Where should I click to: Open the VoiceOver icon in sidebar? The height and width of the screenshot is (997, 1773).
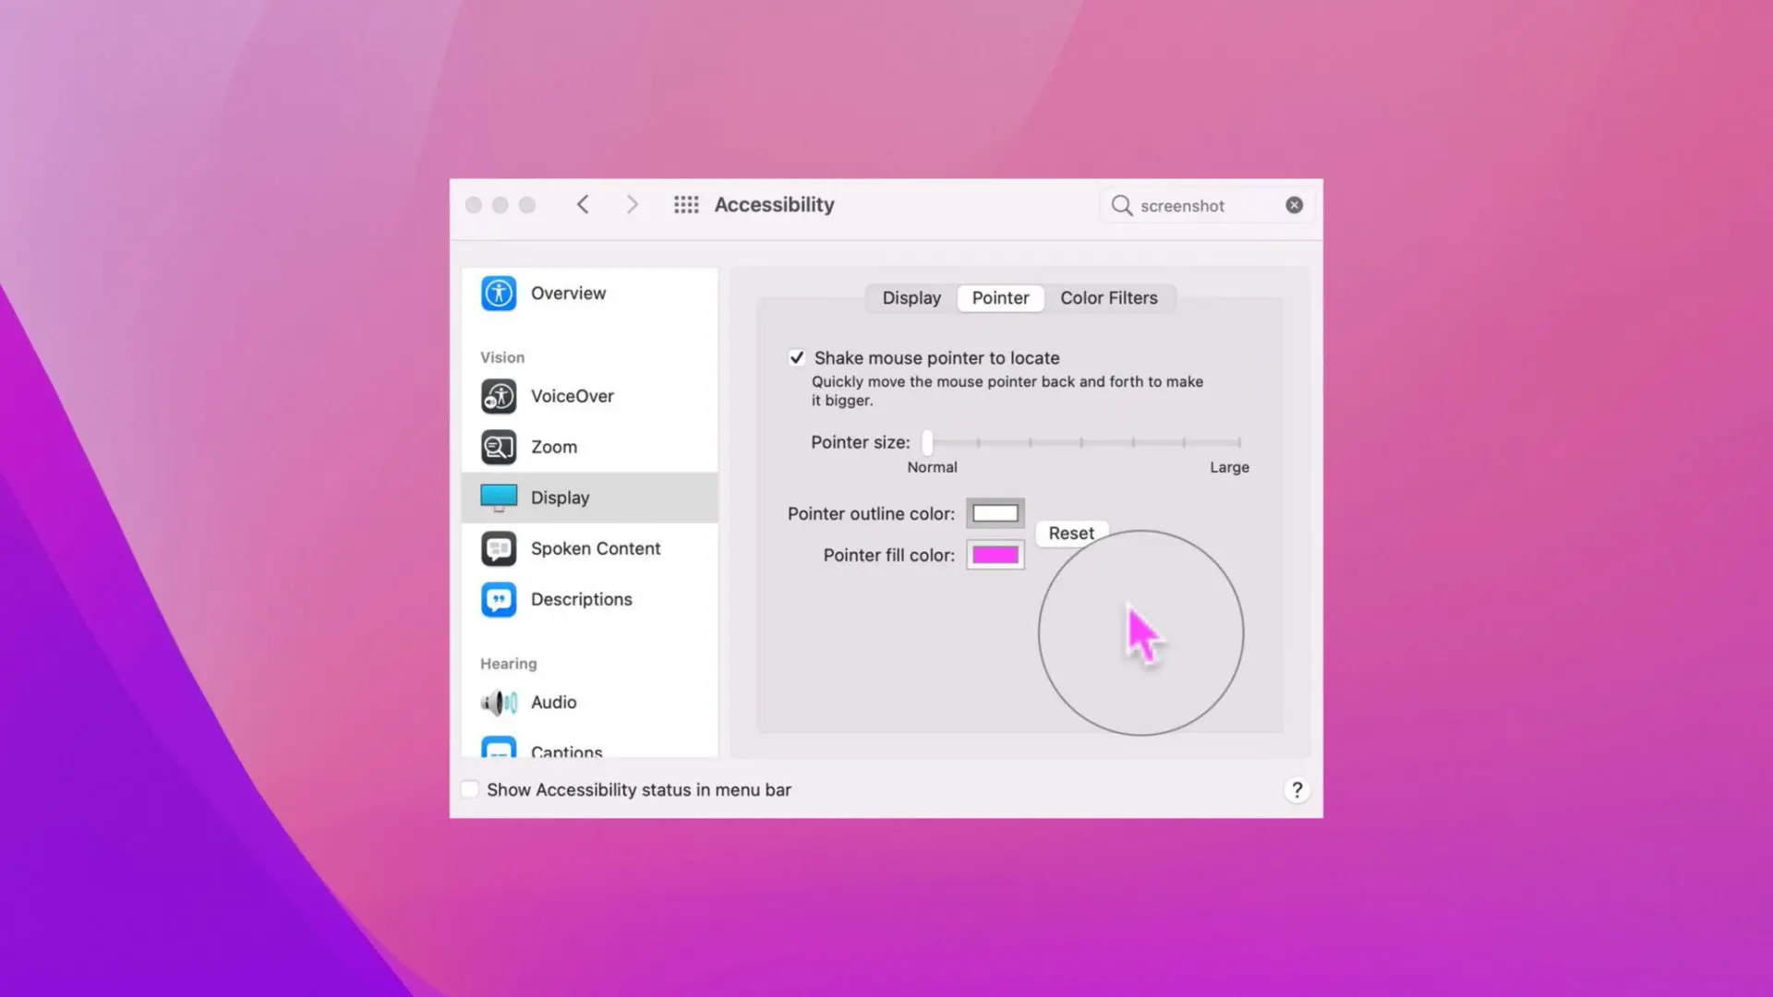click(499, 396)
